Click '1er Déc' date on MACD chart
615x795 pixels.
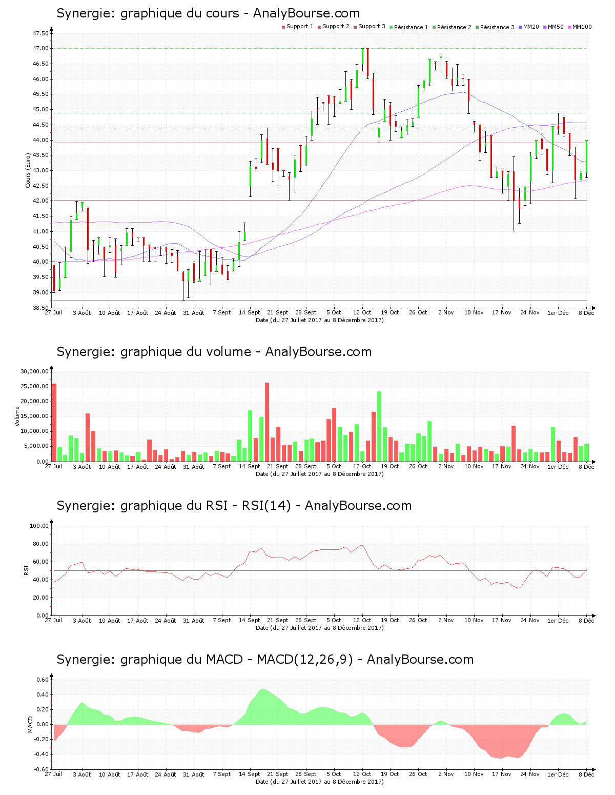558,774
